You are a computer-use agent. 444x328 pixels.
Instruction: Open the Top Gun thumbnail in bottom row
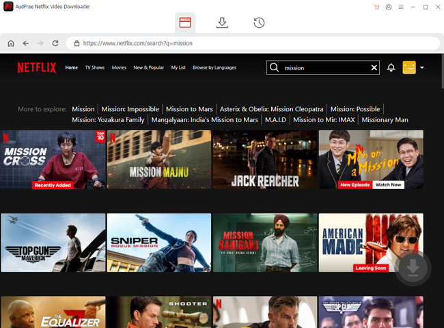(x=371, y=312)
